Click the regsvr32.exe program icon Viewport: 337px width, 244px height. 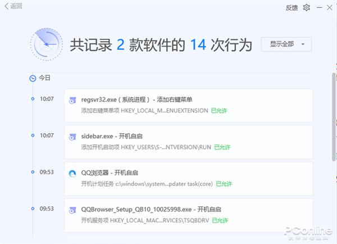click(x=72, y=101)
